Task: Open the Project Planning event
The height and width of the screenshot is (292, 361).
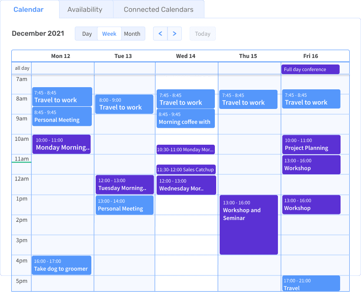Action: point(311,145)
